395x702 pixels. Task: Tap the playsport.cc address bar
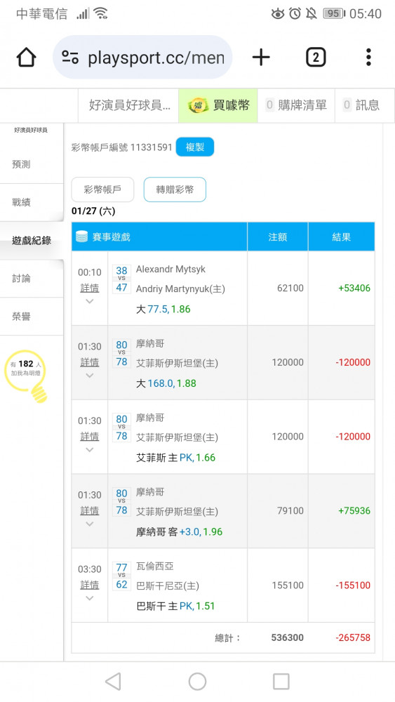142,58
